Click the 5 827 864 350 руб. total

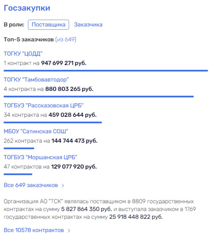(x=87, y=209)
